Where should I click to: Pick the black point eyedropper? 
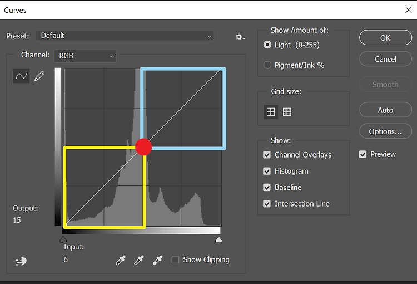point(121,260)
